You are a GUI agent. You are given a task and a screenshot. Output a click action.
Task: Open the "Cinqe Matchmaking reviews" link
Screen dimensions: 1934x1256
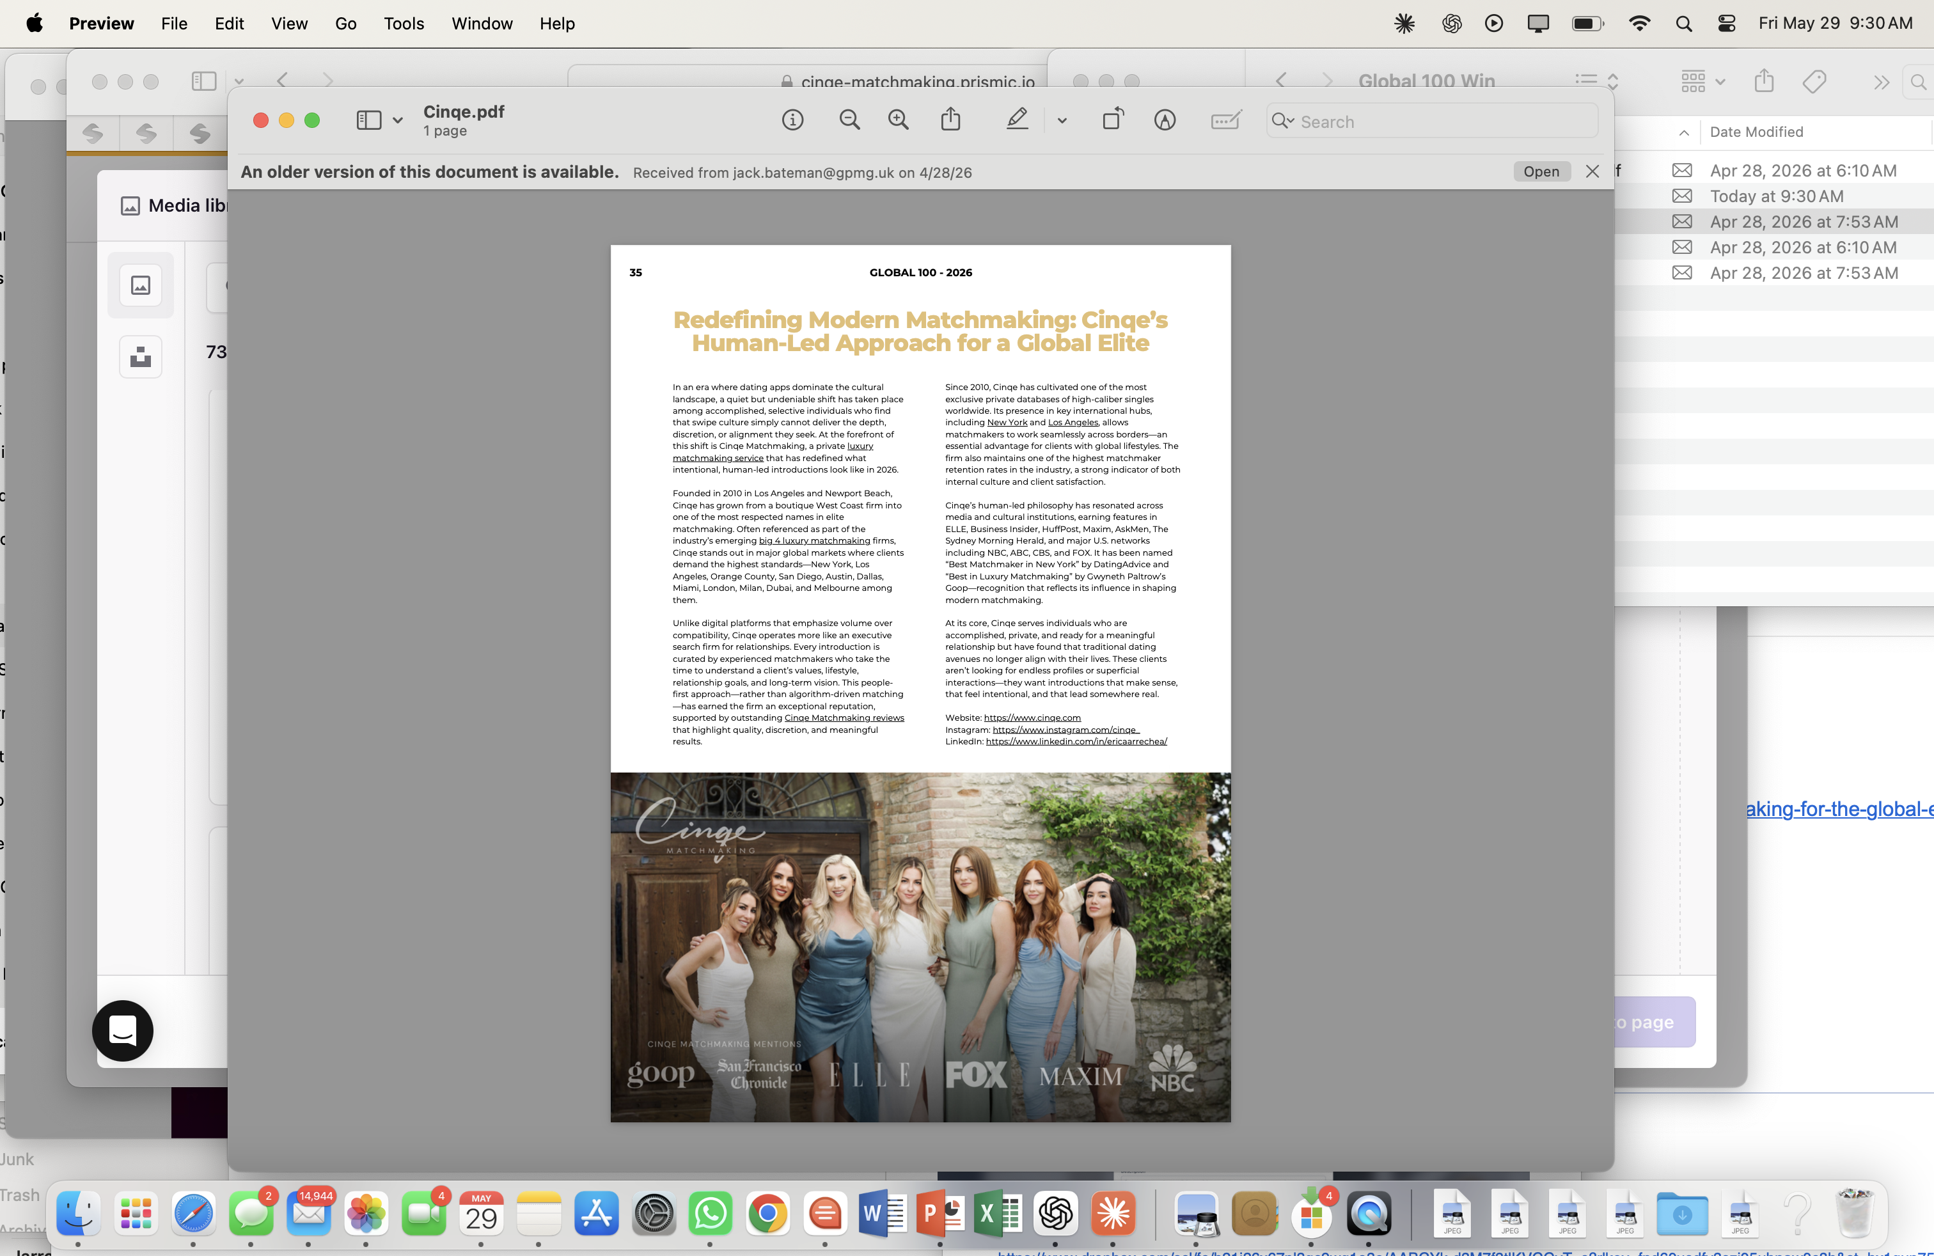click(x=844, y=718)
